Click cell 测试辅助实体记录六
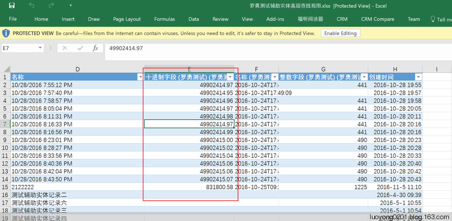The width and height of the screenshot is (452, 221). point(77,202)
